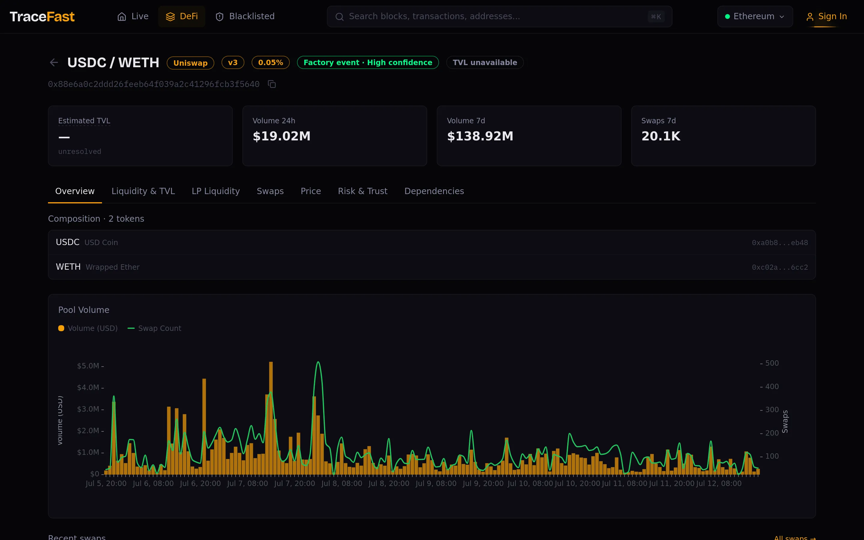Toggle the Volume (USD) legend series
Viewport: 864px width, 540px height.
[x=88, y=328]
